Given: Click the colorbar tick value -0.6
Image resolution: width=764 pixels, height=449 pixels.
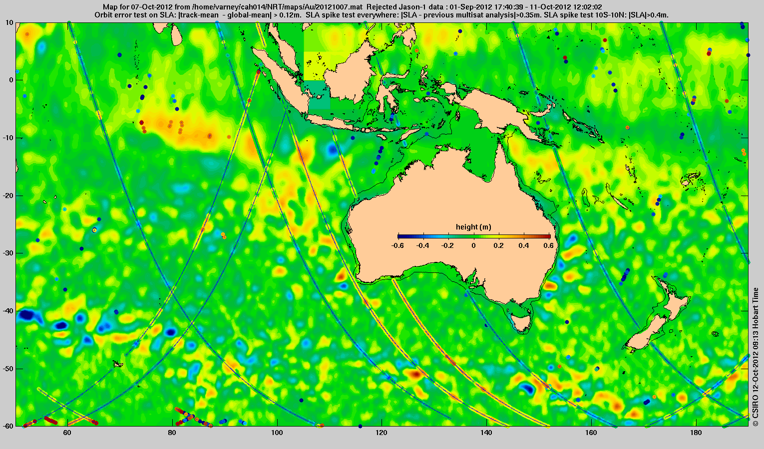Looking at the screenshot, I should pyautogui.click(x=397, y=245).
